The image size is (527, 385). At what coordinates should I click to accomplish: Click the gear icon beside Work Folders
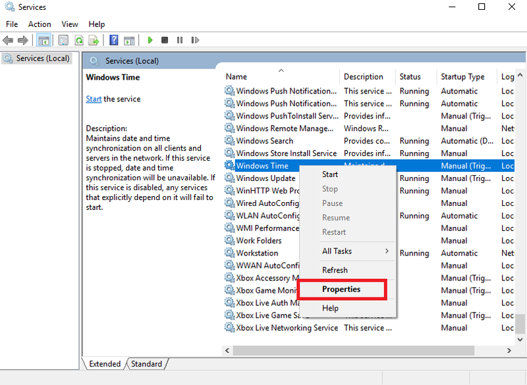(229, 240)
